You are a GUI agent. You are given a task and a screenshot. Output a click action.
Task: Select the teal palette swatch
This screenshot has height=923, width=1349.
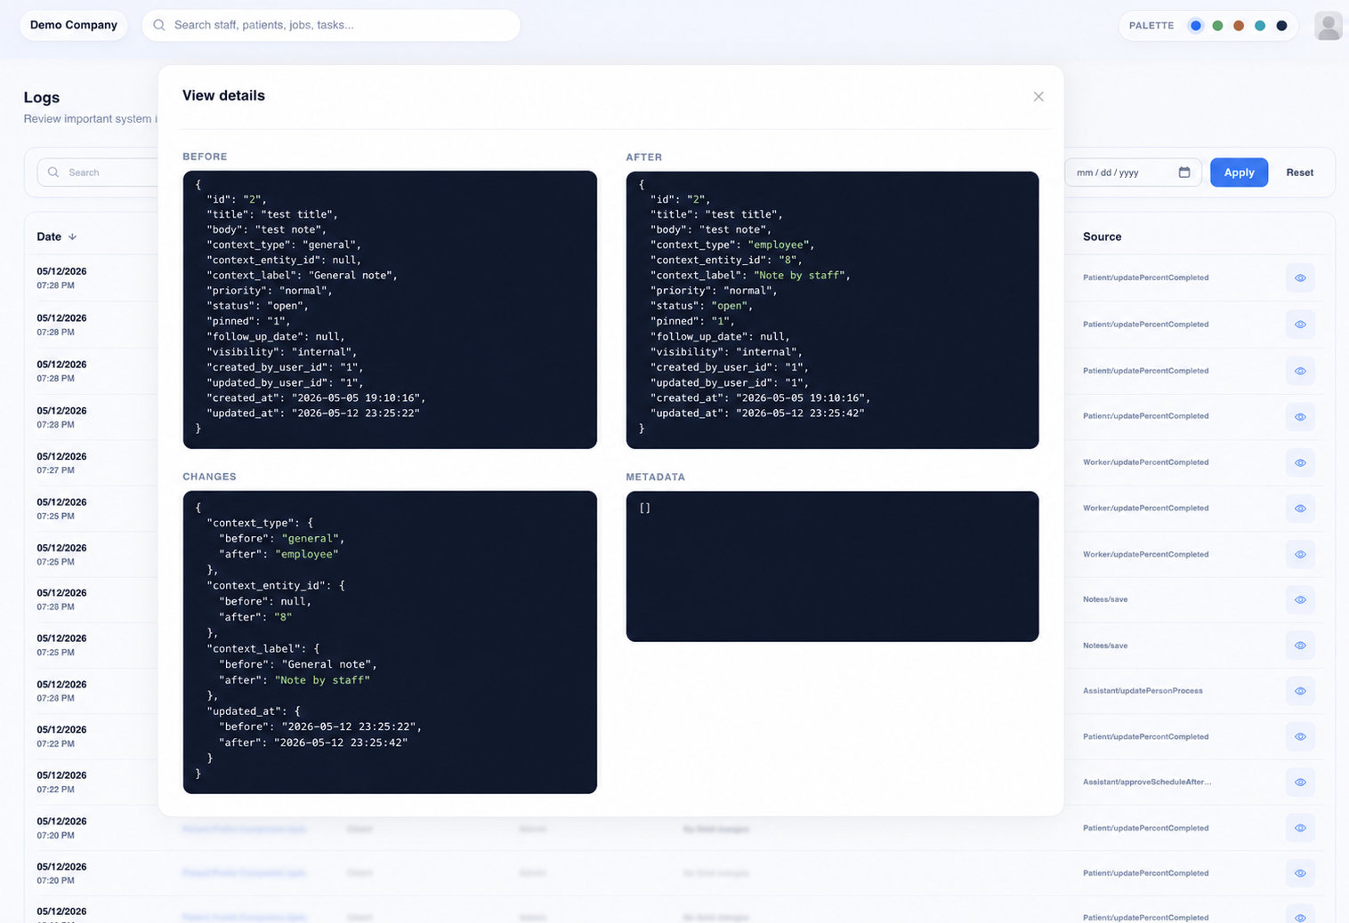point(1260,26)
